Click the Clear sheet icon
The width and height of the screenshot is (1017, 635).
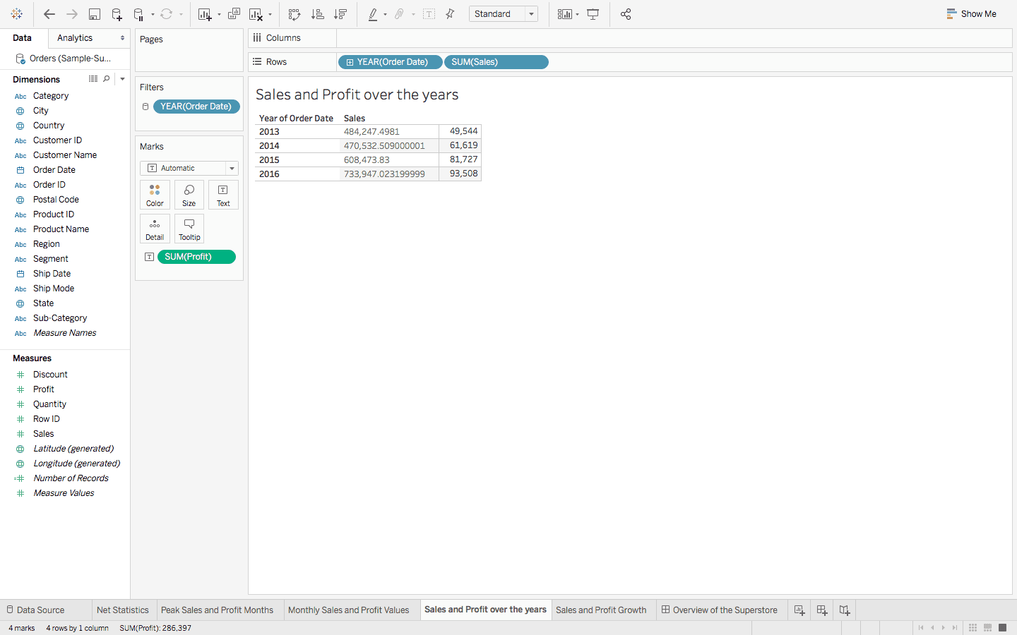click(x=256, y=14)
